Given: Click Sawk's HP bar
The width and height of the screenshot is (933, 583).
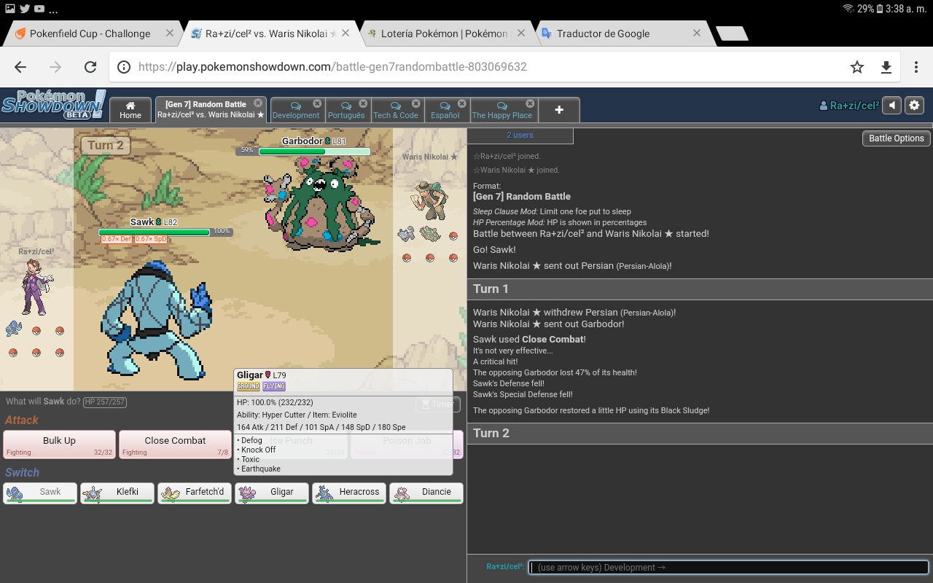Looking at the screenshot, I should tap(154, 232).
